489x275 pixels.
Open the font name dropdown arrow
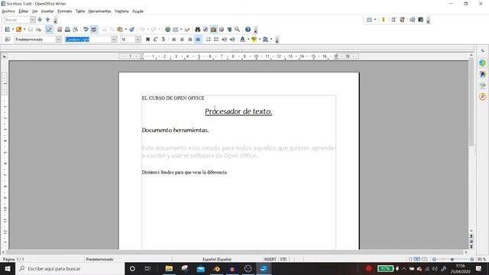tap(114, 39)
